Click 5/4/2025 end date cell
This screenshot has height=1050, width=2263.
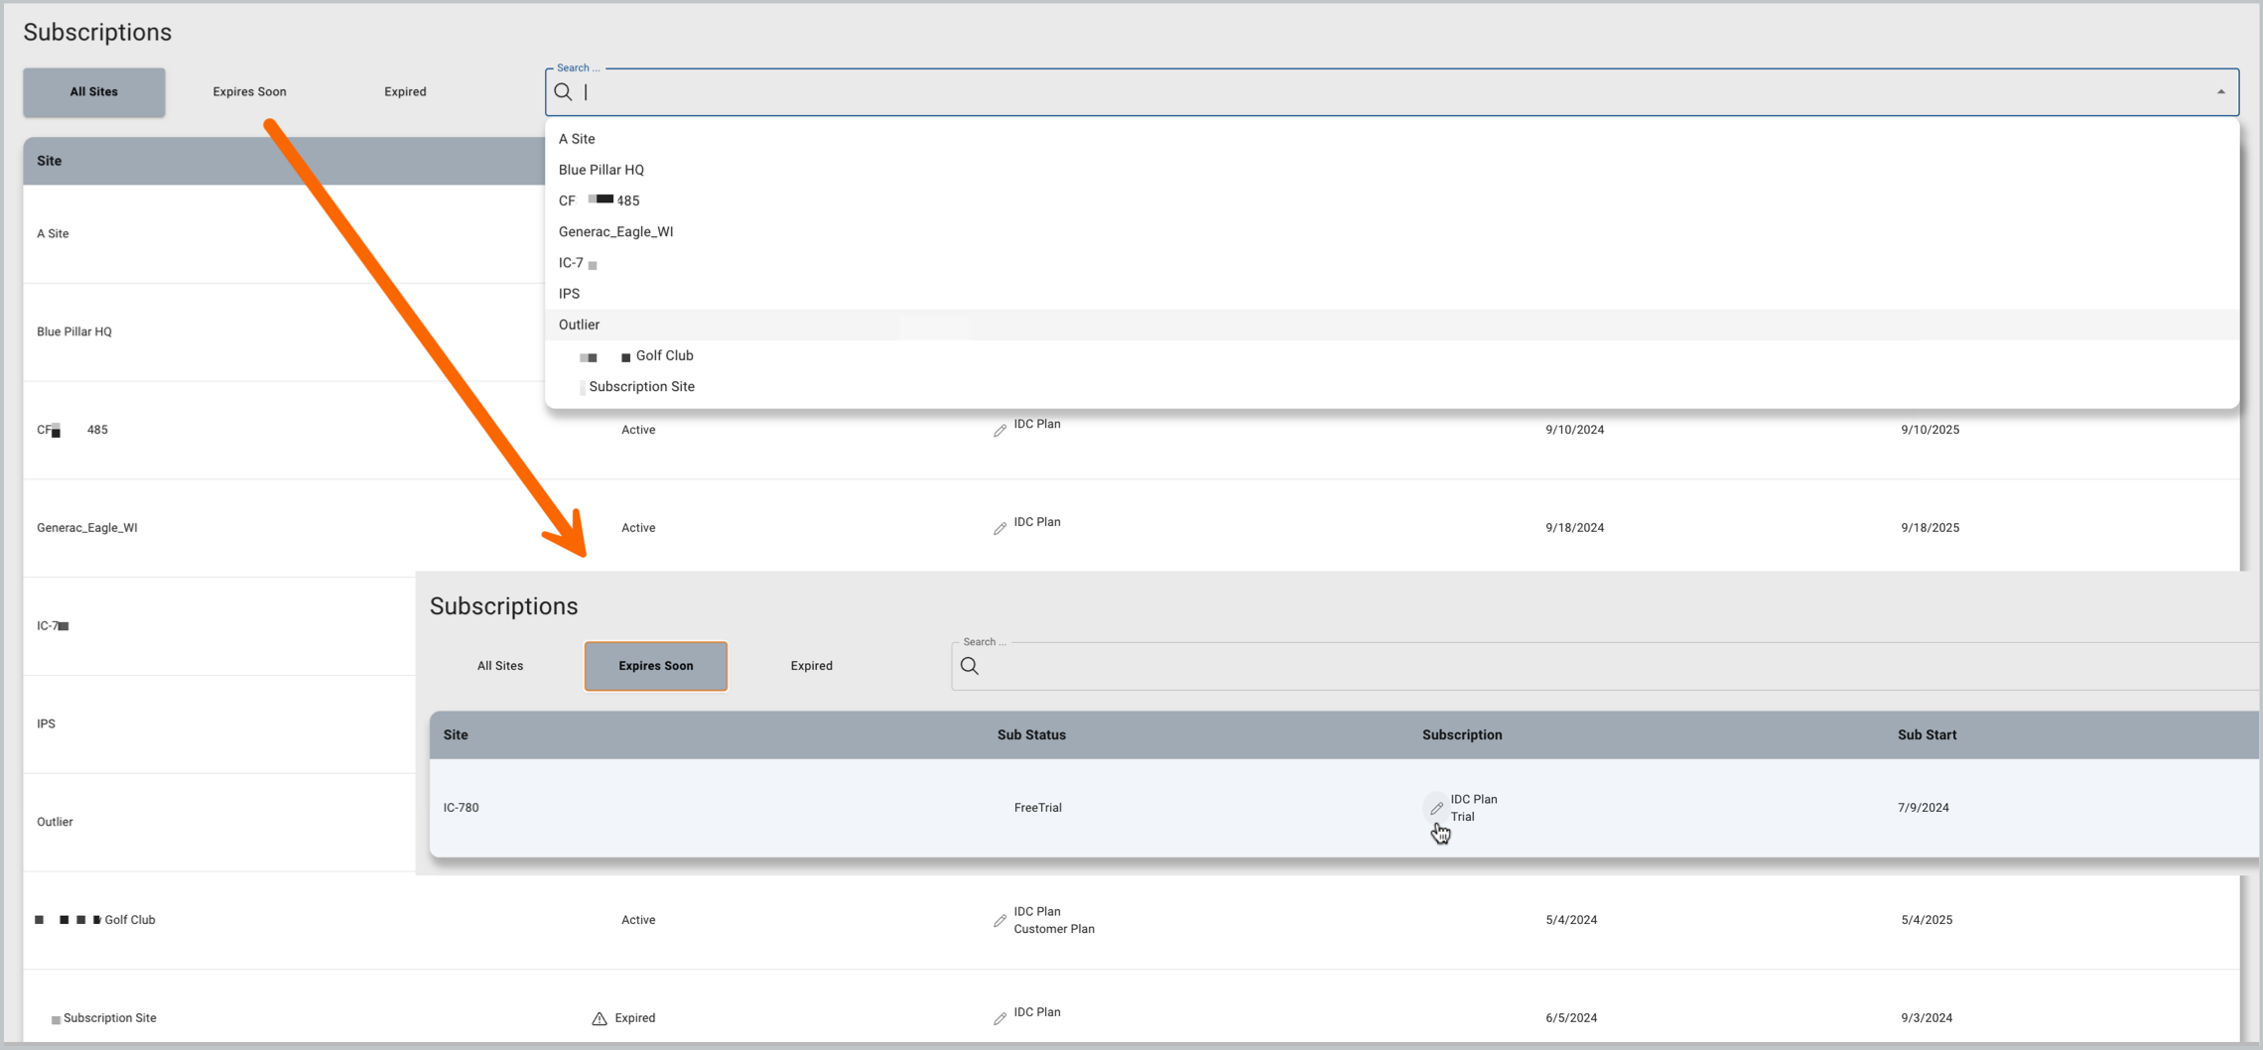1927,920
